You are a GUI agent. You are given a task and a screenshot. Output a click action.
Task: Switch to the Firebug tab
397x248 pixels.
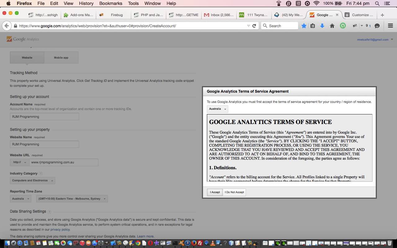[x=114, y=15]
